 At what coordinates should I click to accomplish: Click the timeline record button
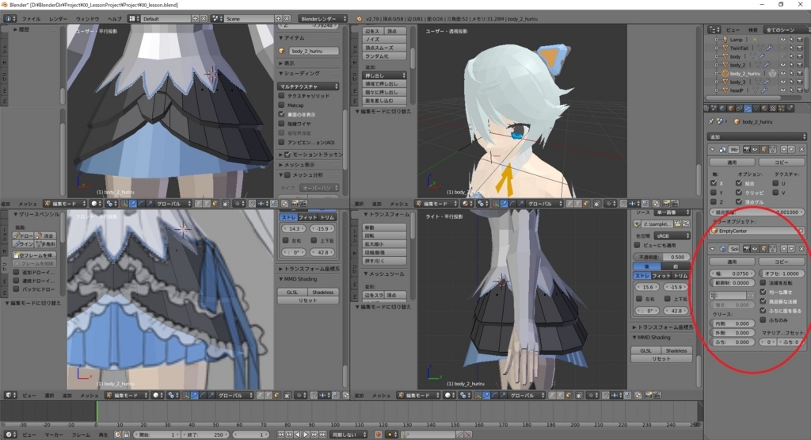click(x=379, y=434)
